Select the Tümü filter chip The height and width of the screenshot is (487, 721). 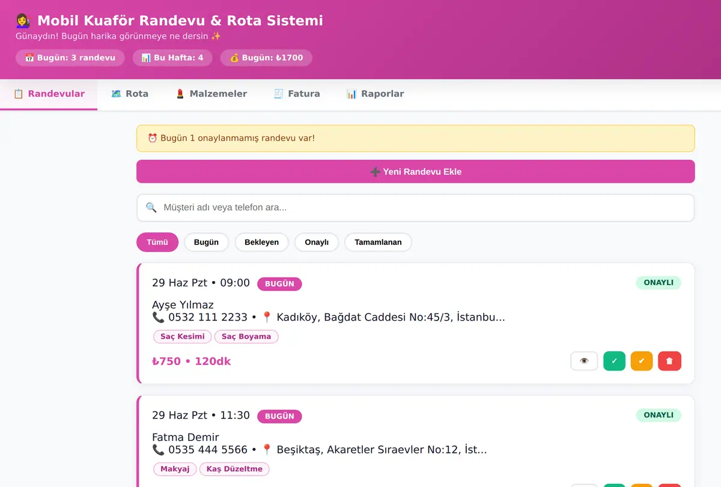(157, 243)
